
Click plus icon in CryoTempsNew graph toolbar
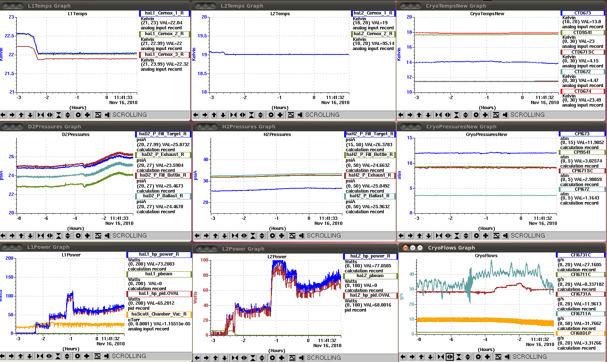485,115
